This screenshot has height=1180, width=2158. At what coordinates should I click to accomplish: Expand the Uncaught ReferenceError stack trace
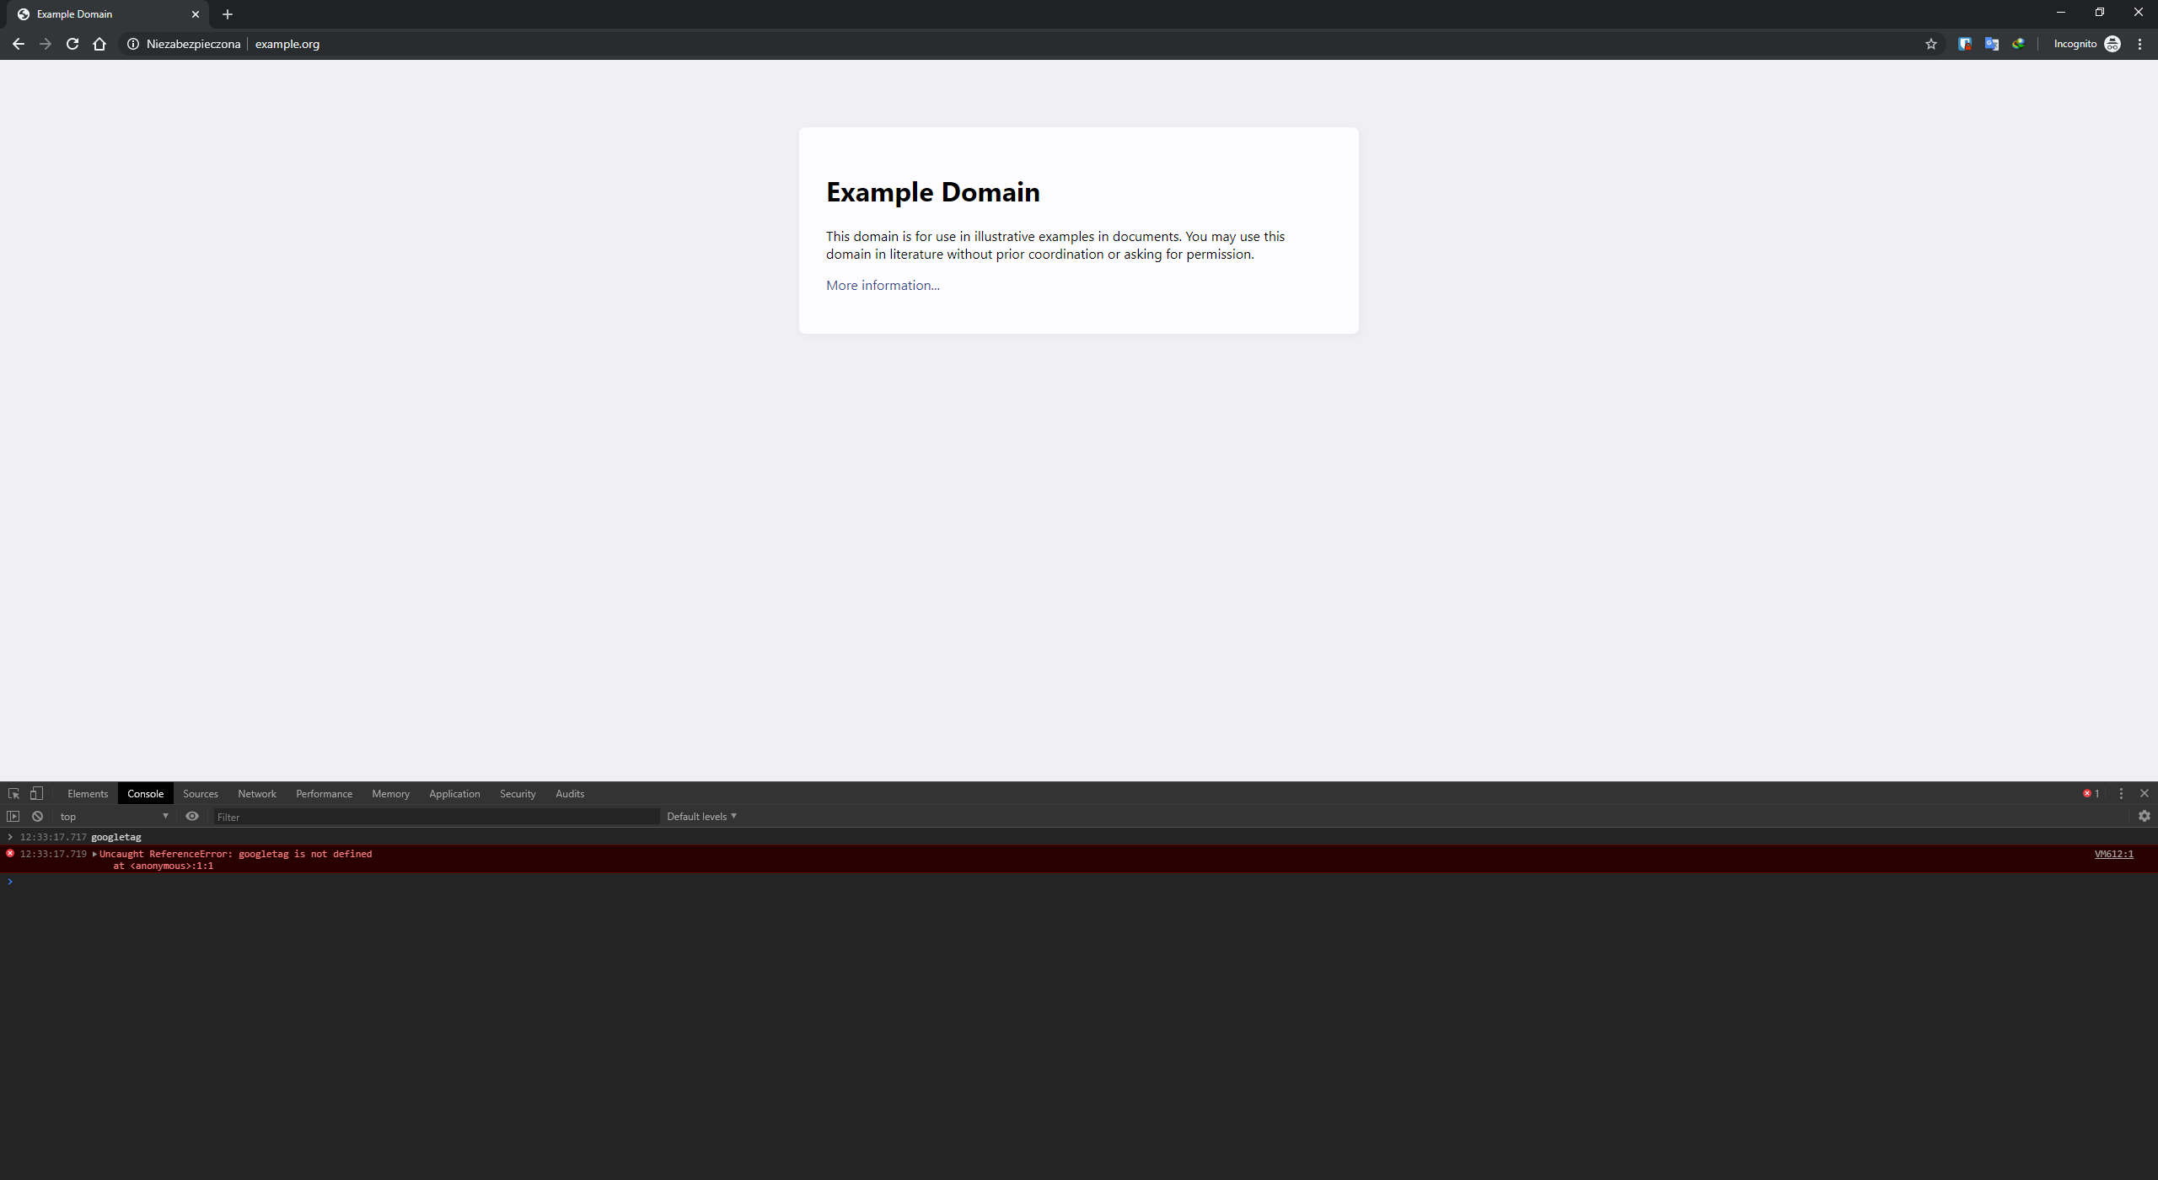tap(94, 854)
